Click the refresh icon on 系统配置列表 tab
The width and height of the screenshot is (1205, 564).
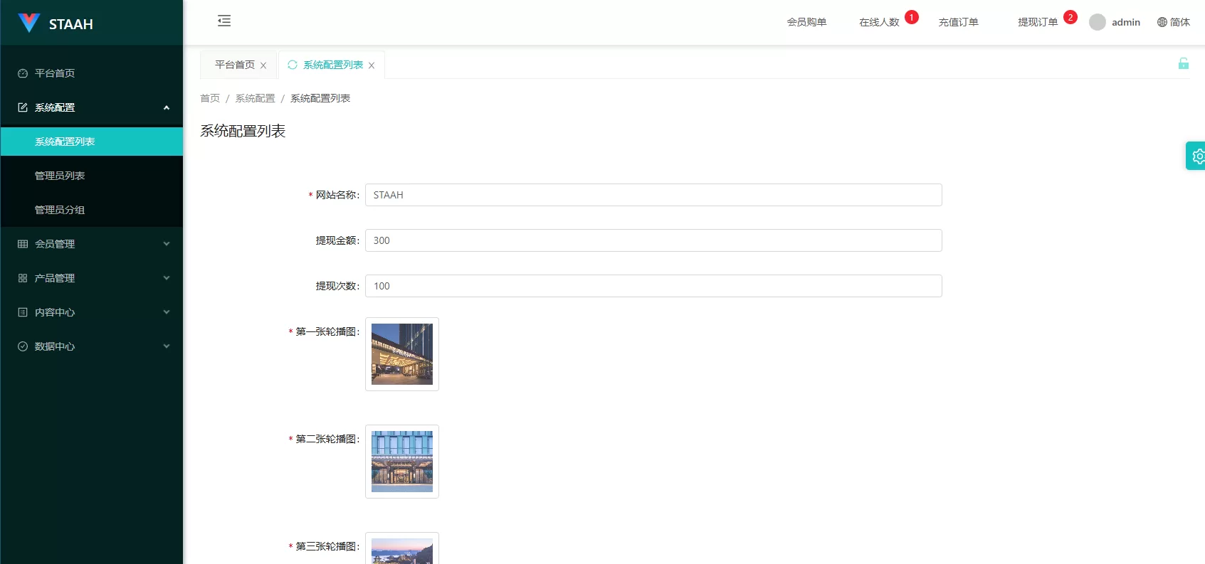click(293, 65)
